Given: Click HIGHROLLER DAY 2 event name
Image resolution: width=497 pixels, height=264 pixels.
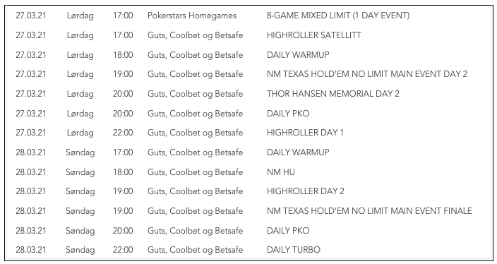Looking at the screenshot, I should (305, 191).
